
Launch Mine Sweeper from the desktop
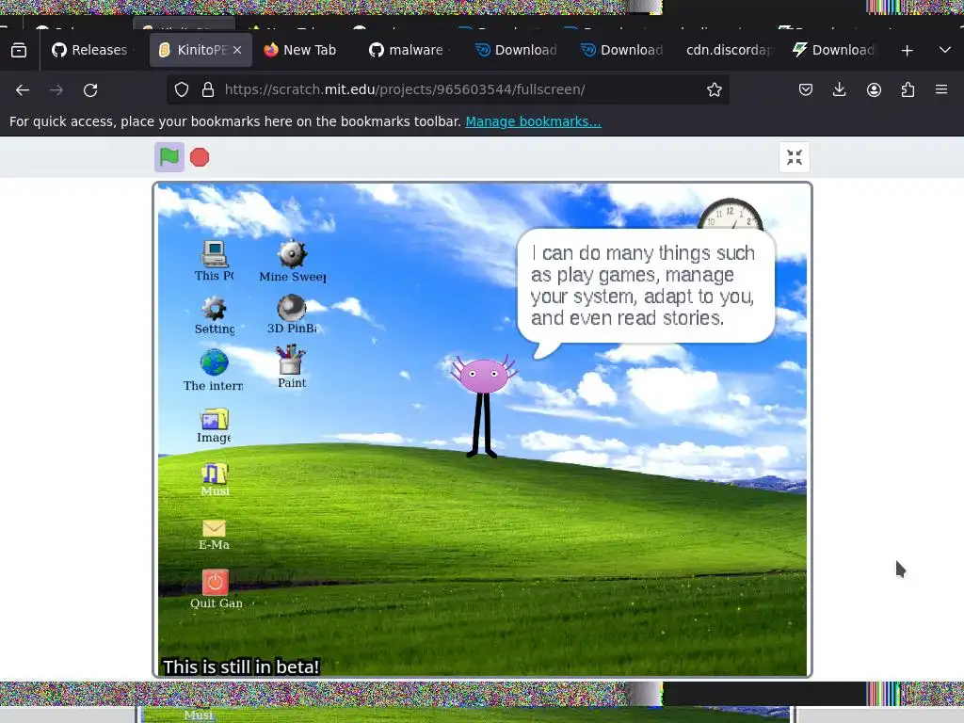tap(292, 261)
